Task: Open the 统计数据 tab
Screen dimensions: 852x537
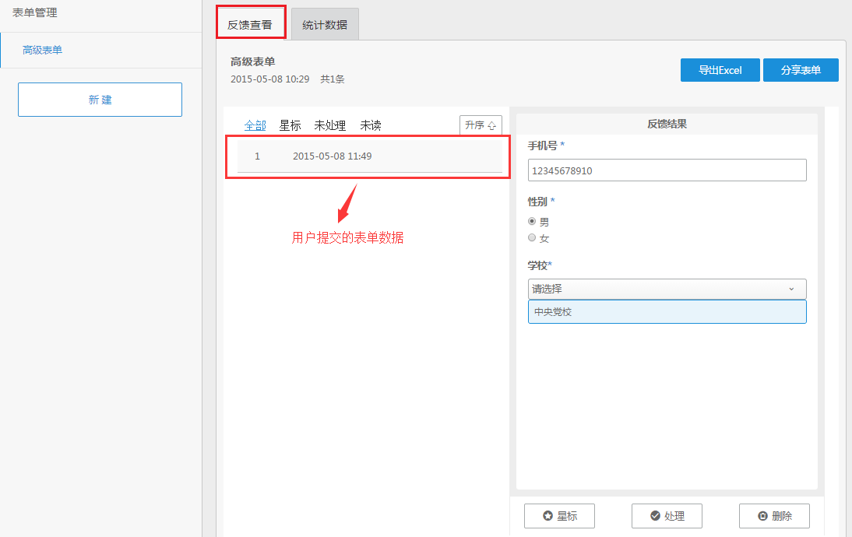Action: 325,24
